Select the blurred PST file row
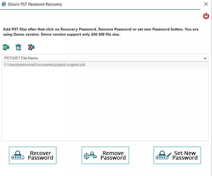This screenshot has height=176, width=212. tap(105, 65)
